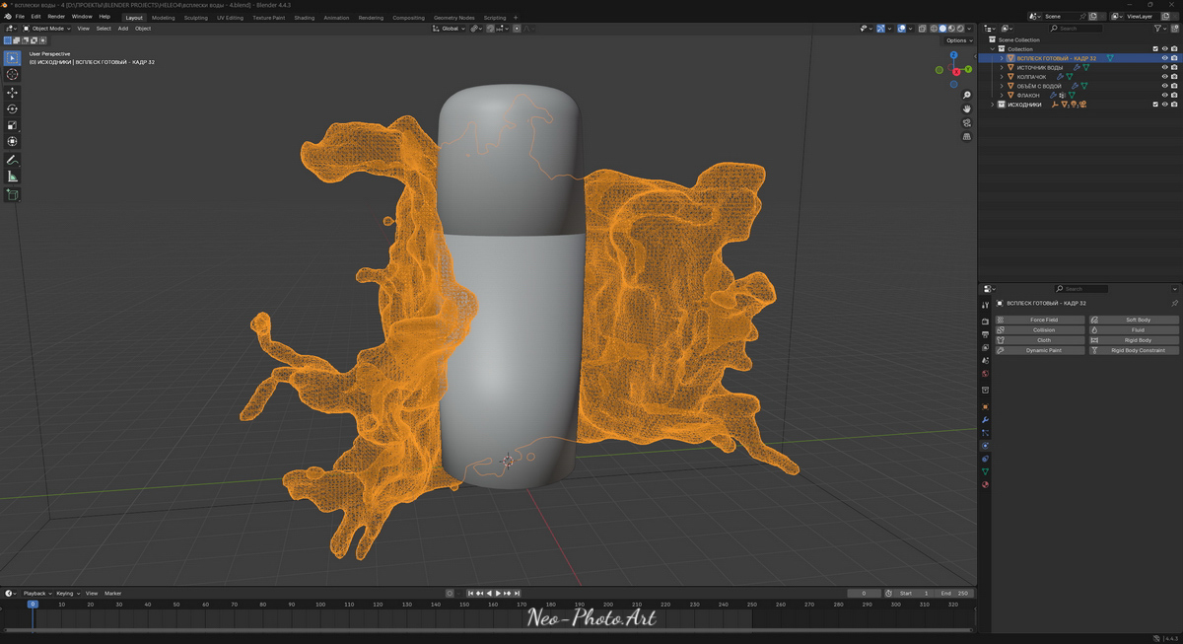
Task: Add Rigid Body physics
Action: point(1134,340)
